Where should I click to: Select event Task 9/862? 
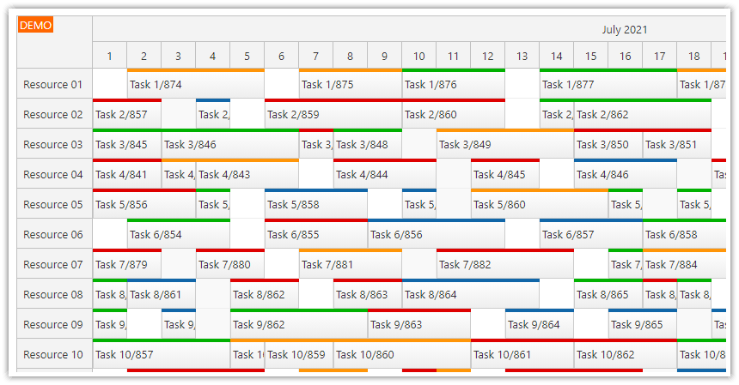(298, 325)
